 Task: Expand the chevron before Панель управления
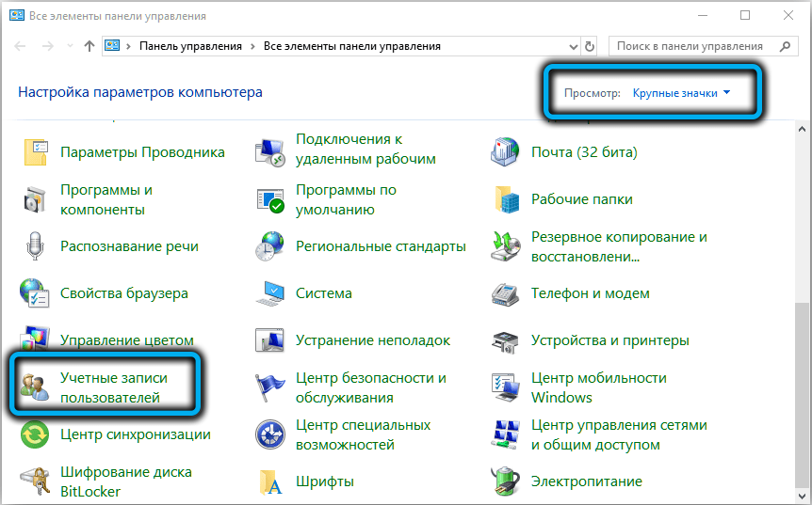(x=128, y=46)
